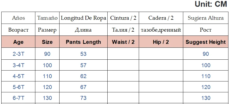Select the 'Tamaño' header cell
230x104 pixels.
click(x=47, y=18)
